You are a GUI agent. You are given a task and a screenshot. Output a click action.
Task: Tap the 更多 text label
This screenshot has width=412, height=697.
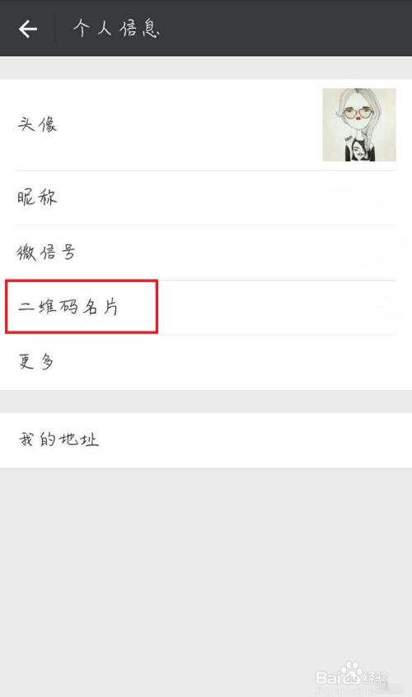[x=36, y=361]
